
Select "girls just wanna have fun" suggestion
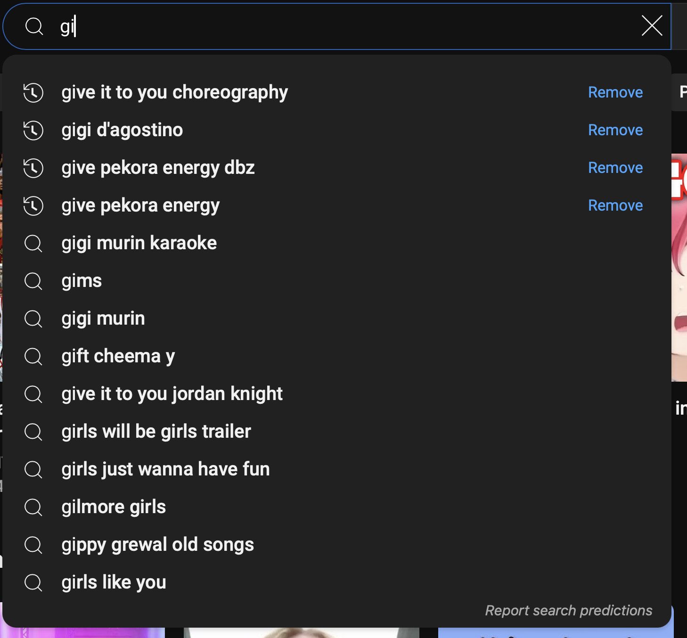[337, 469]
